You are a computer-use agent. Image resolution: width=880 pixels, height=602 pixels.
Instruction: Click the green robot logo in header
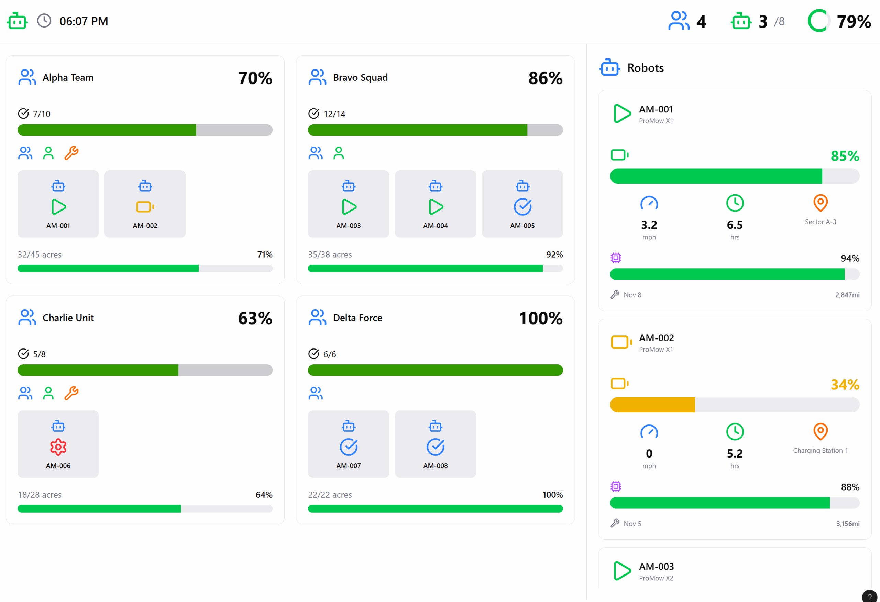click(x=17, y=21)
